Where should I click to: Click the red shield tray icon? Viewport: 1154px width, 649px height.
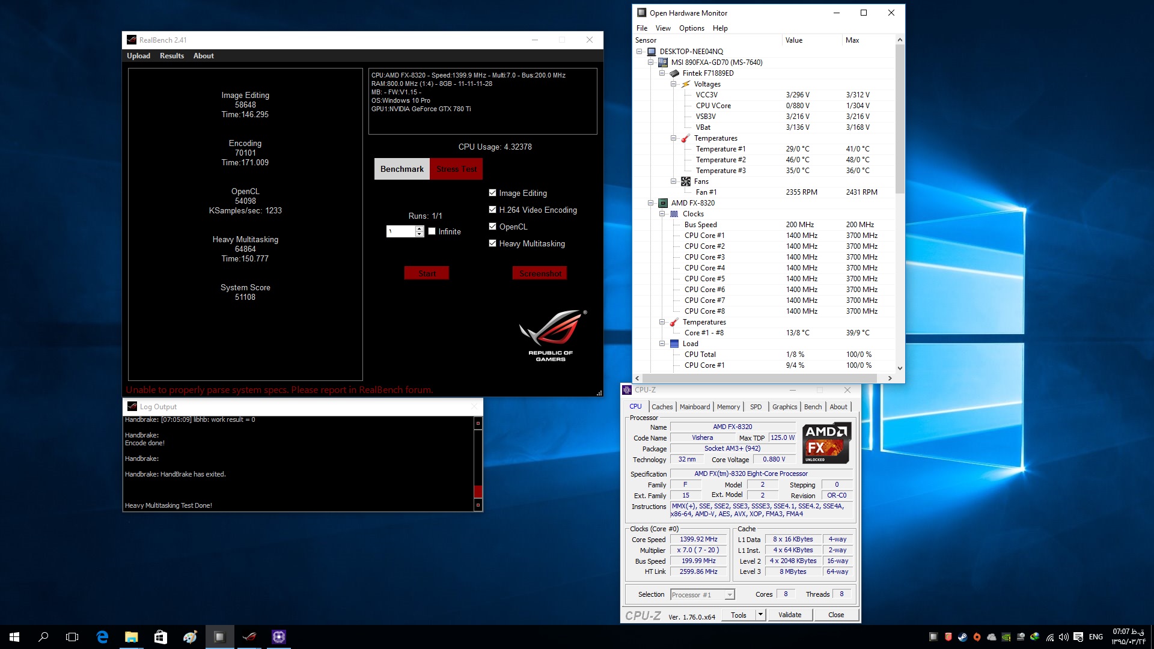pos(948,637)
